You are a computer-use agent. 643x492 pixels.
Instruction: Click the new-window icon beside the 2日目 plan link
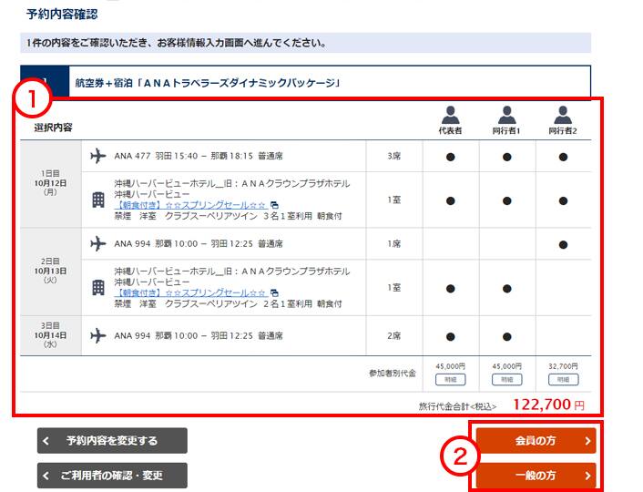274,293
